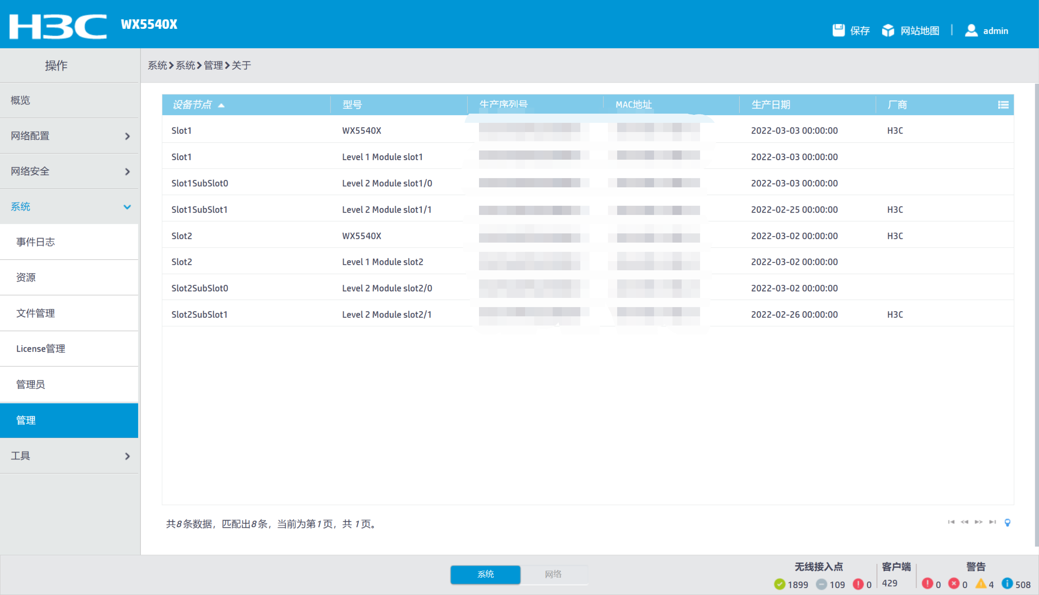The image size is (1039, 595).
Task: Switch bottom view toggle to 网络
Action: (x=553, y=574)
